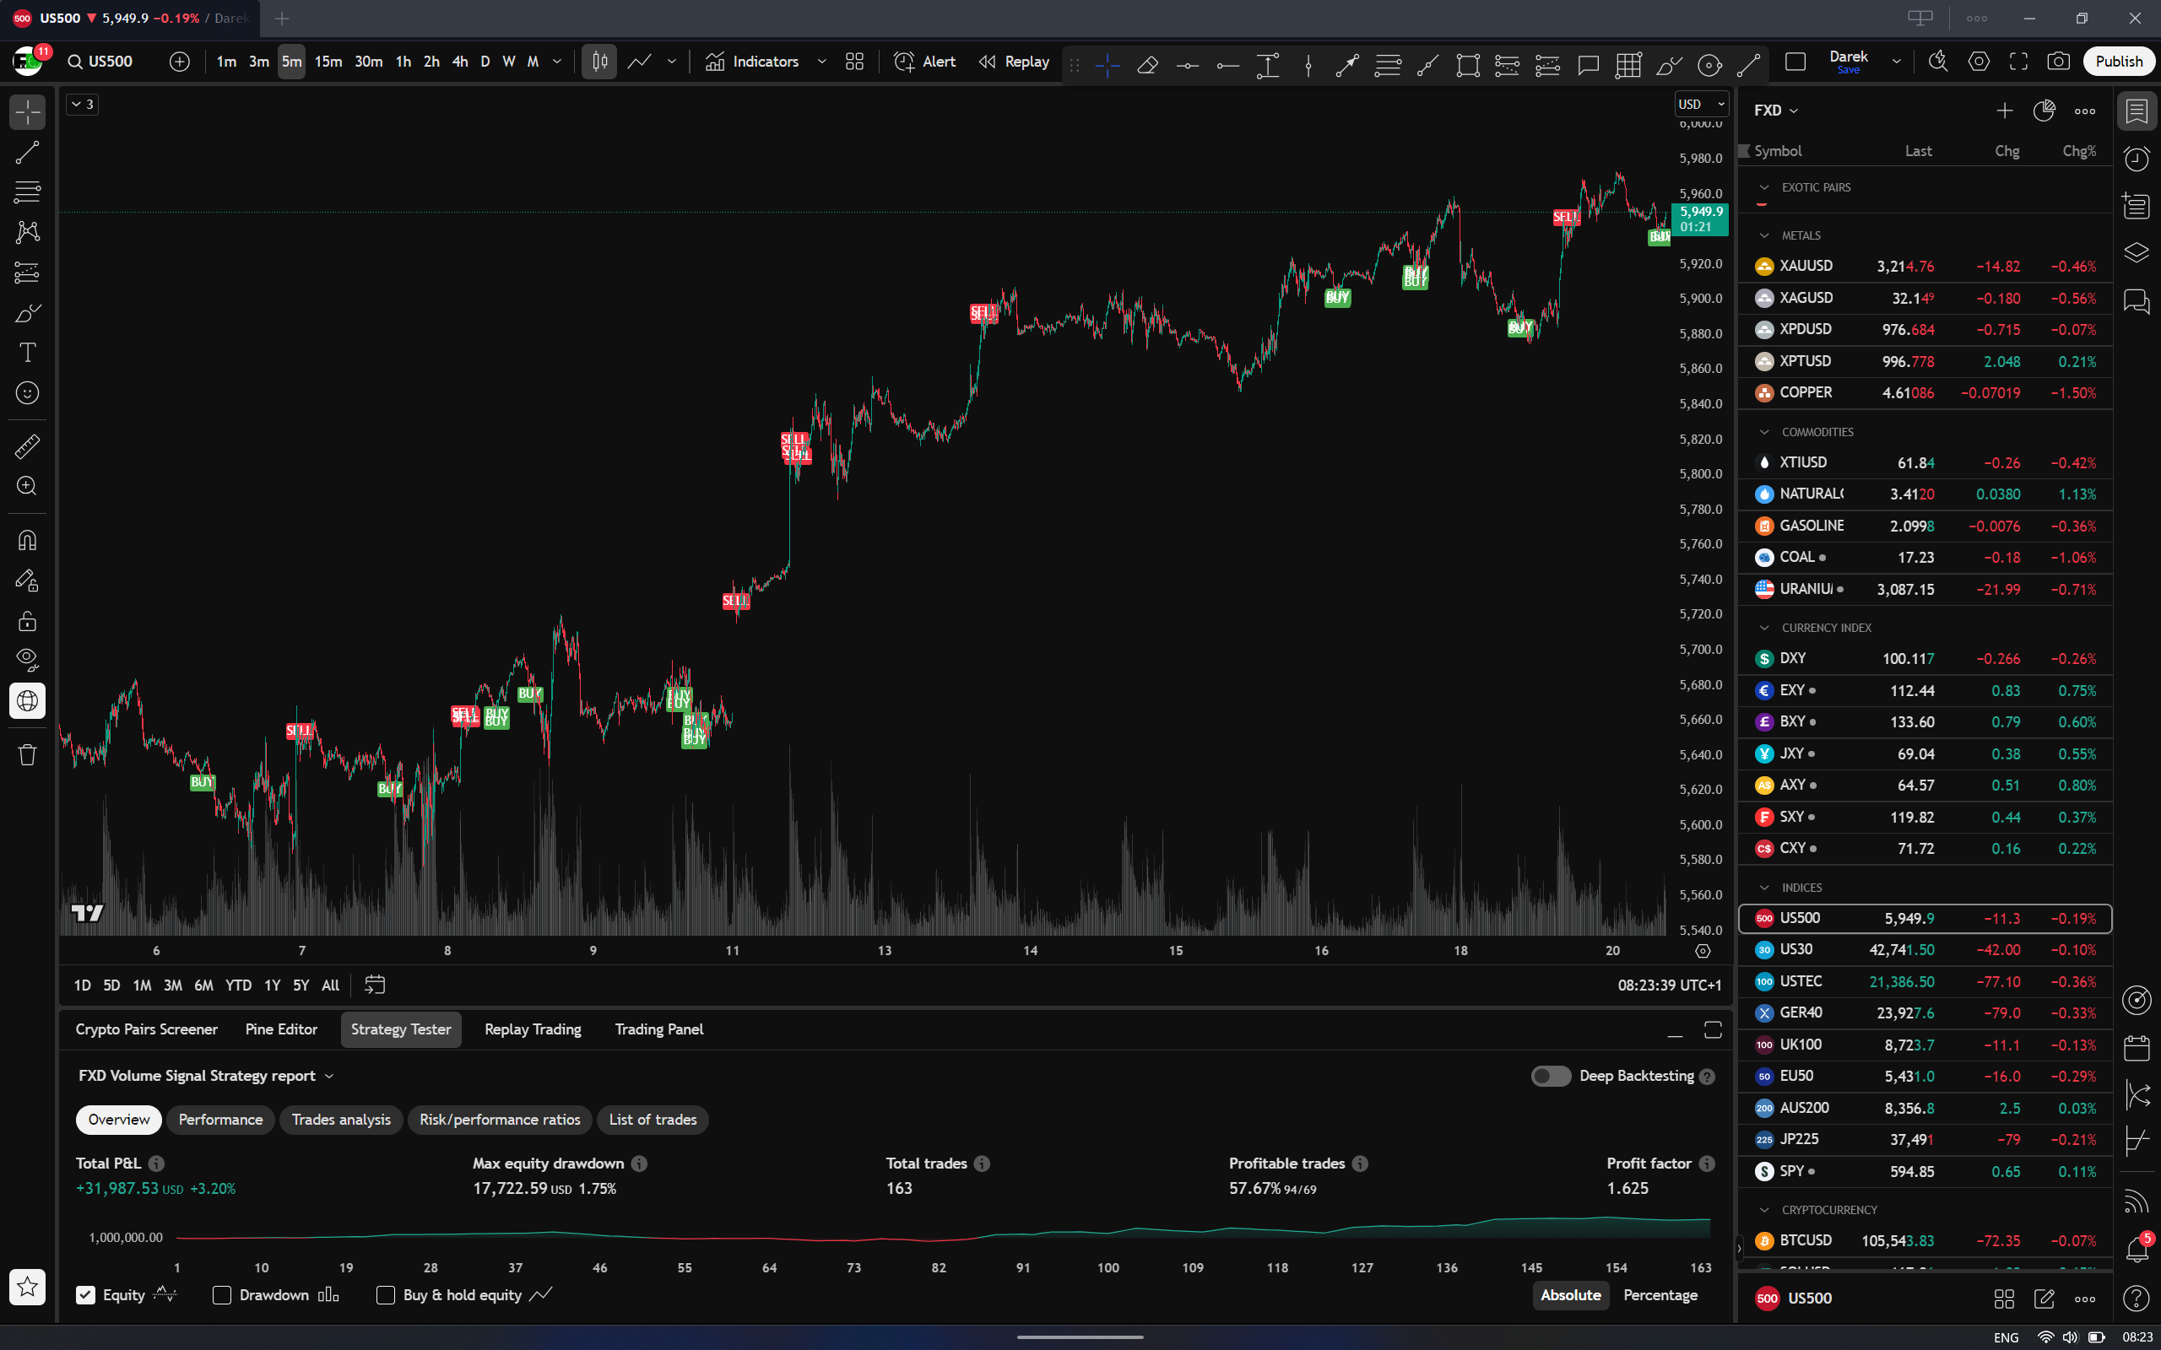Collapse the CURRENCY INDEX section
Screen dimensions: 2161x1350
(x=1763, y=628)
